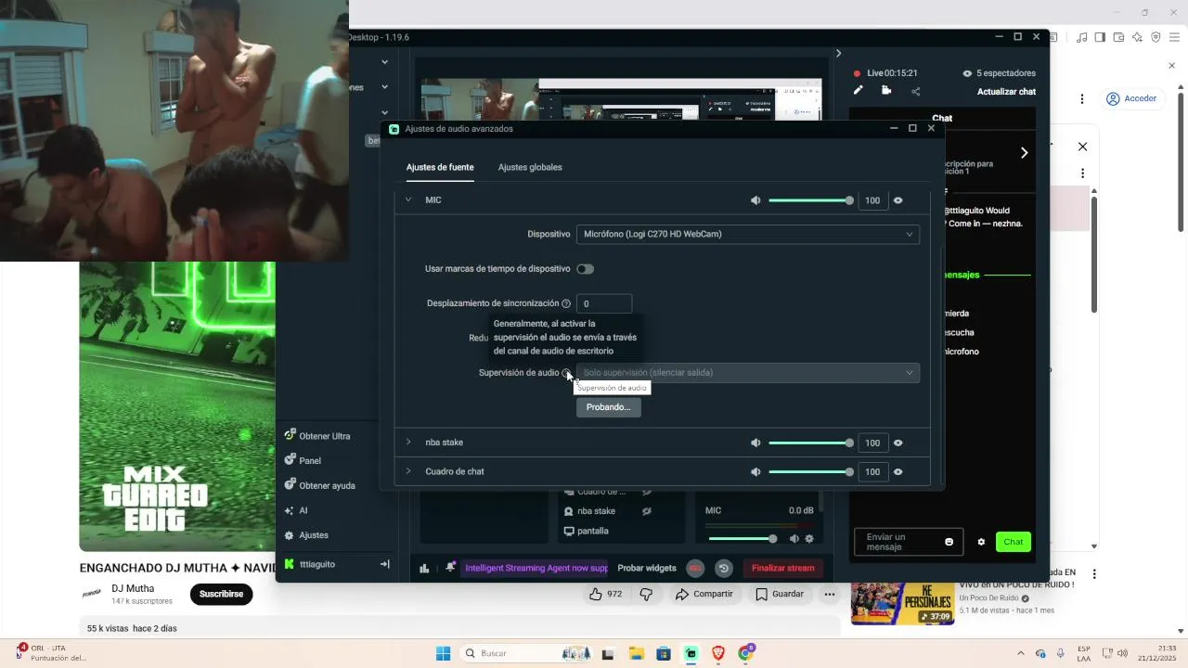Adjust the nba stake volume slider
Viewport: 1188px width, 668px height.
809,443
